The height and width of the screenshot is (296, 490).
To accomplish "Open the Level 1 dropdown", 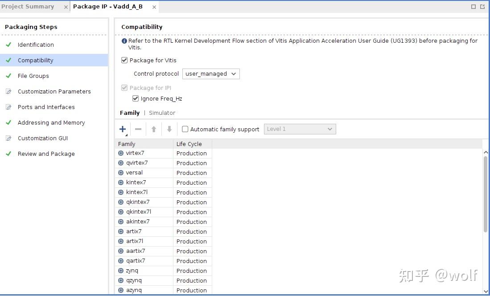I will click(300, 129).
